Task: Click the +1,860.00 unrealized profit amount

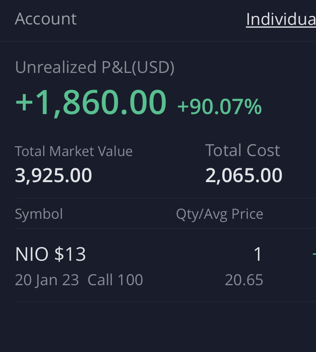Action: [x=91, y=102]
